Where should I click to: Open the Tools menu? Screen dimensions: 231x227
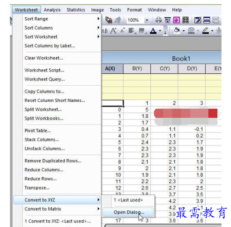point(115,10)
